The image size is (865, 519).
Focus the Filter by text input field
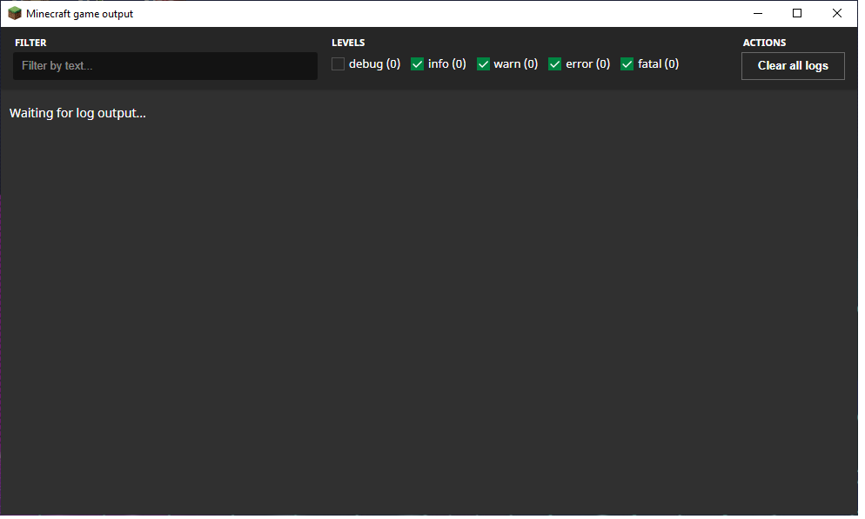(165, 65)
